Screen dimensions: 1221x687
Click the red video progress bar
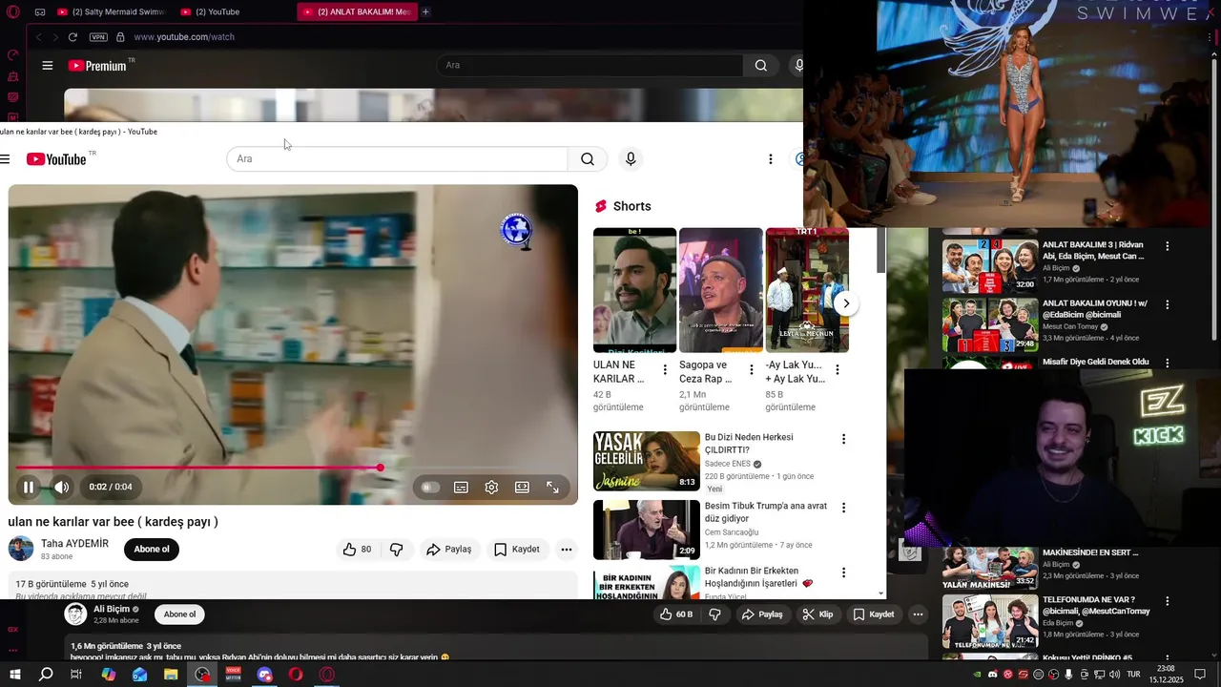(293, 468)
